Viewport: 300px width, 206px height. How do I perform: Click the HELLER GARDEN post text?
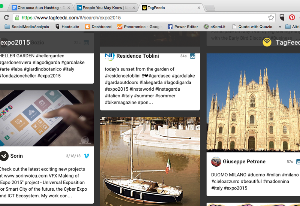click(x=42, y=66)
